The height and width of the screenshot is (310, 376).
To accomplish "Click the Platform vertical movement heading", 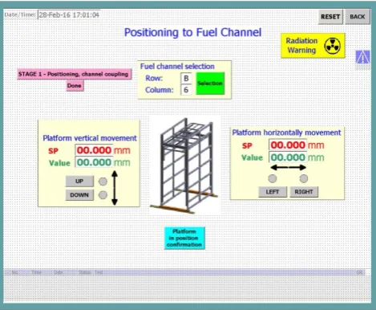I will tap(90, 138).
